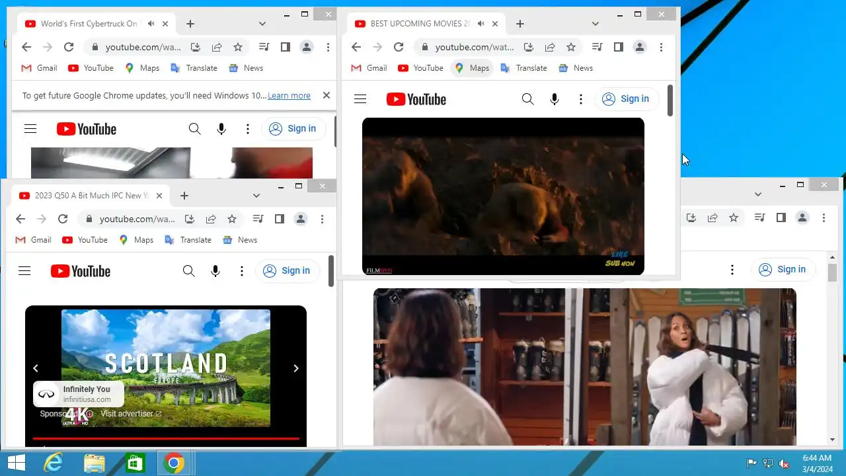Click Sign in in Cybertruck window
The image size is (846, 476).
click(293, 129)
